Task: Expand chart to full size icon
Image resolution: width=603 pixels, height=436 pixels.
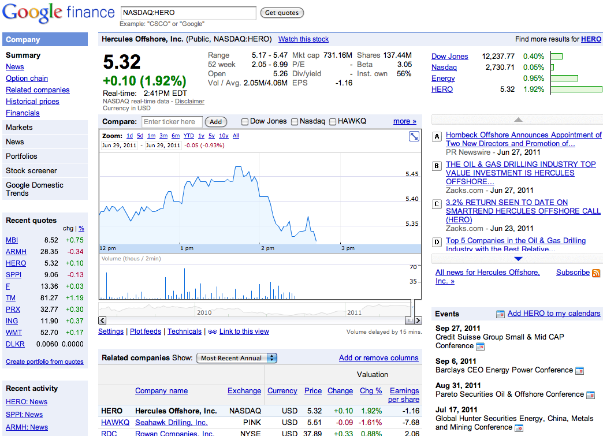Action: tap(414, 136)
